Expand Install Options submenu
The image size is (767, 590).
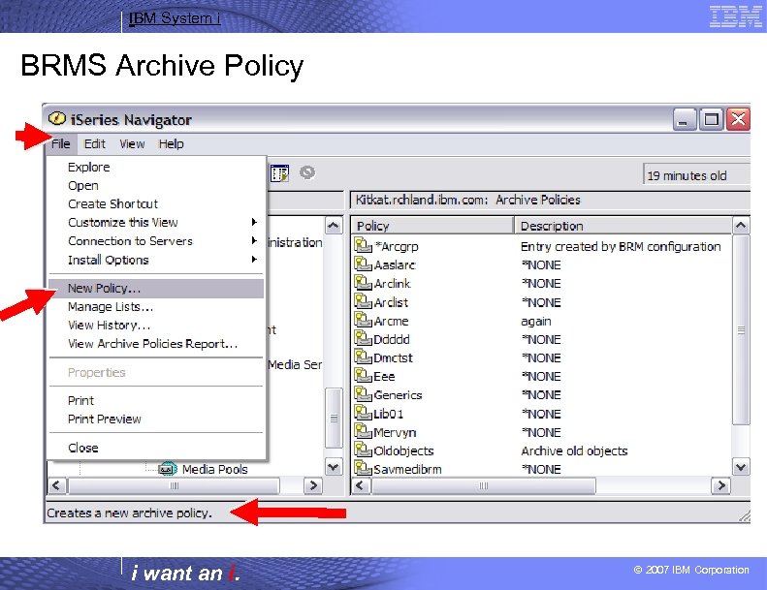coord(156,260)
